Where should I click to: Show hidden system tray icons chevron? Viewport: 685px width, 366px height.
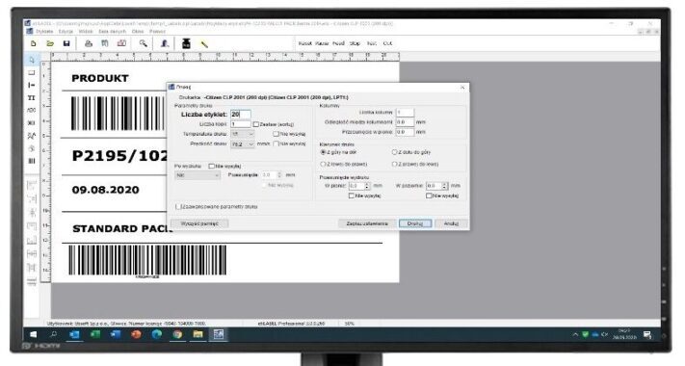click(x=575, y=334)
